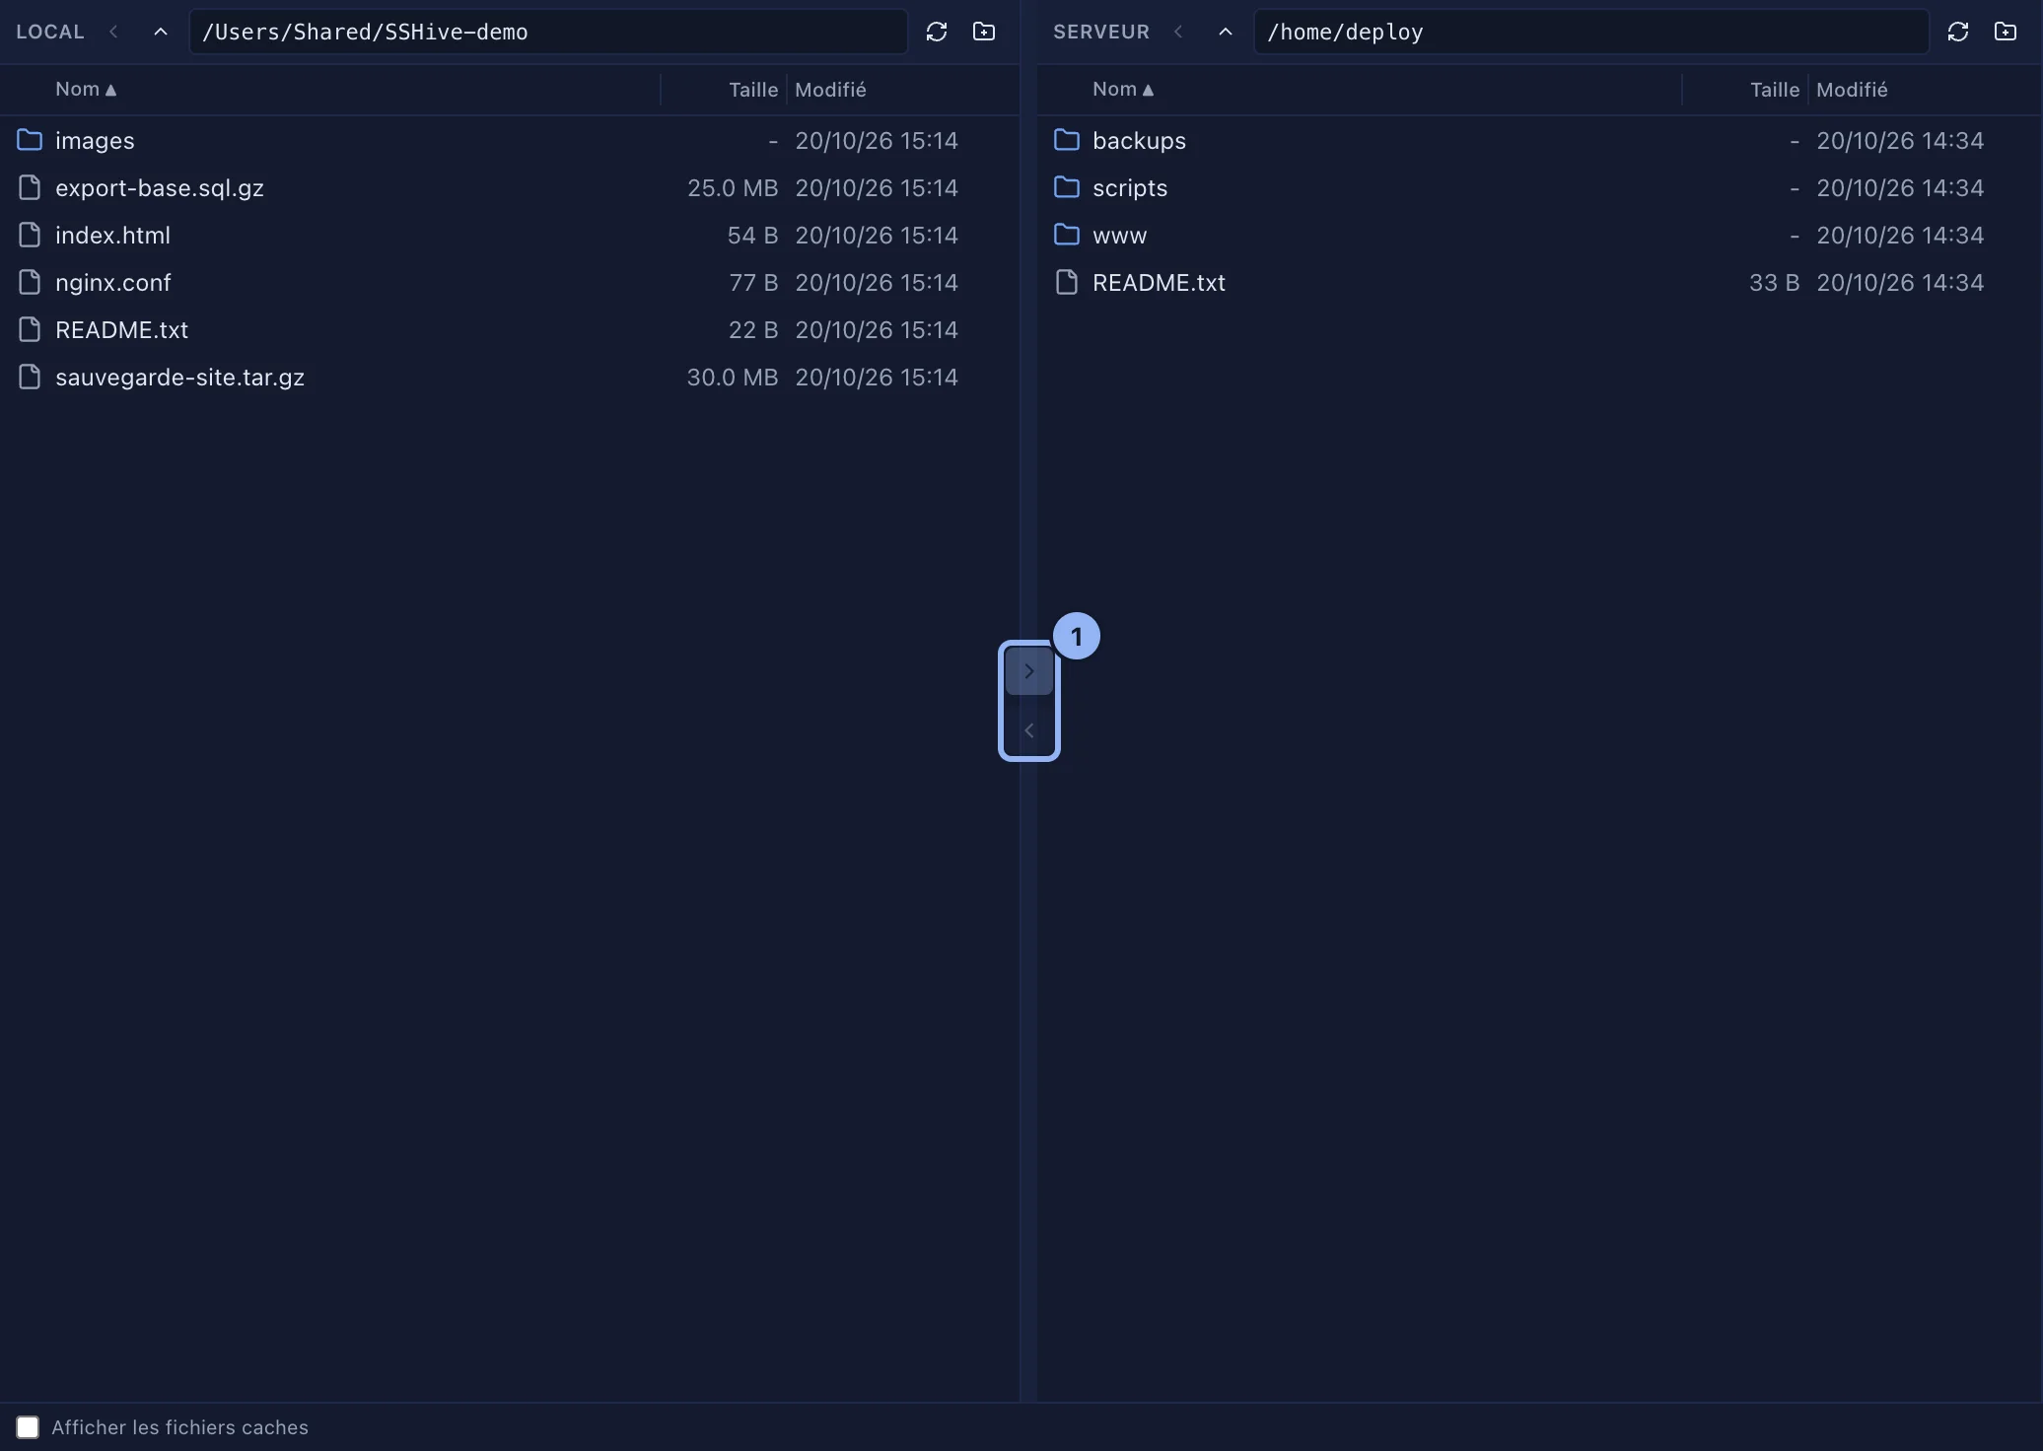
Task: Refresh the server file listing
Action: coord(1958,32)
